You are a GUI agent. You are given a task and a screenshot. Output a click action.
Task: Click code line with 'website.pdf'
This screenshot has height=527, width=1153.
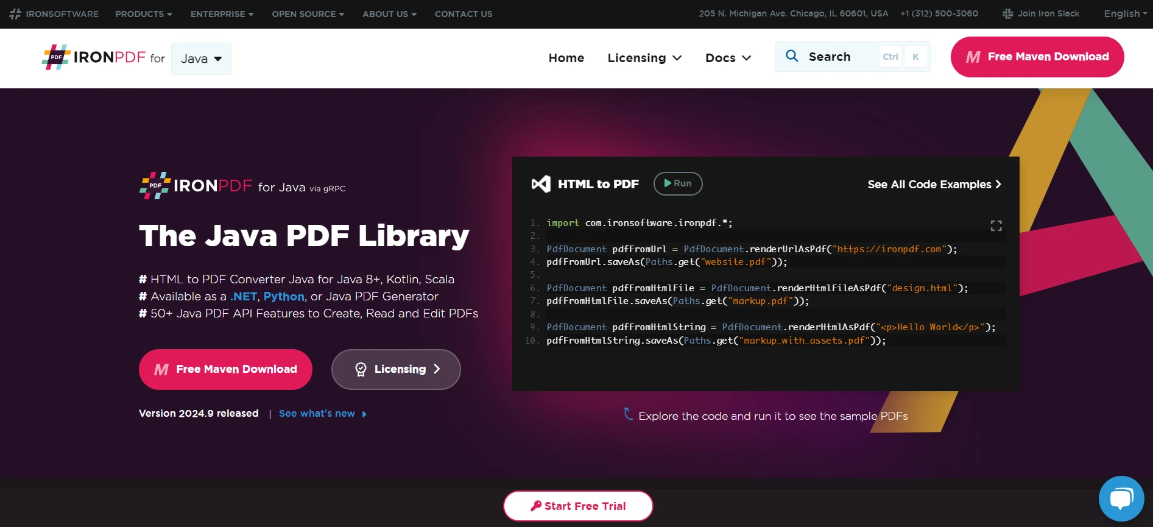pyautogui.click(x=667, y=262)
